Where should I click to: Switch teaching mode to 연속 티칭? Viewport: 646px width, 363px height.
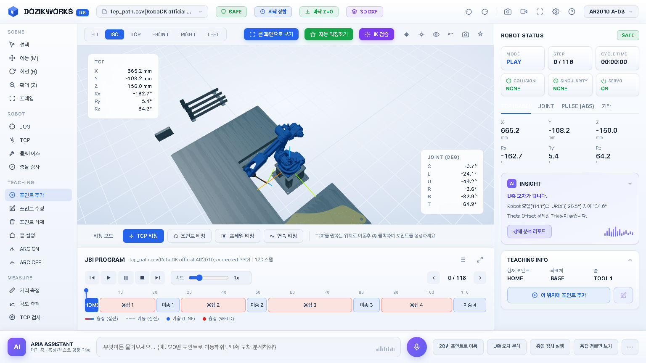click(283, 236)
